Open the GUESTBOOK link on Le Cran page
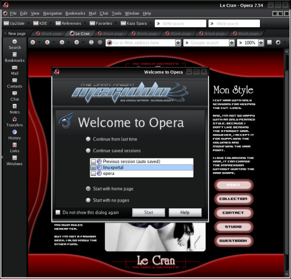Image resolution: width=291 pixels, height=279 pixels. (x=234, y=241)
